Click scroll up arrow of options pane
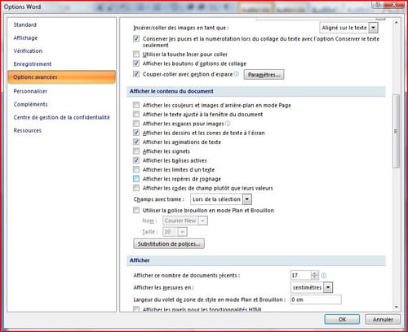The height and width of the screenshot is (332, 408). [x=397, y=23]
